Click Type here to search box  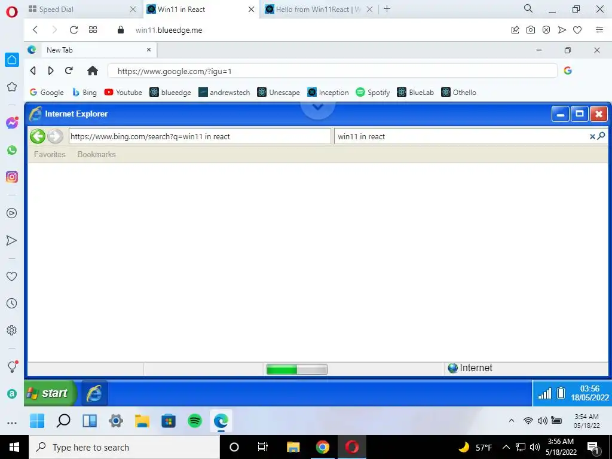(124, 447)
